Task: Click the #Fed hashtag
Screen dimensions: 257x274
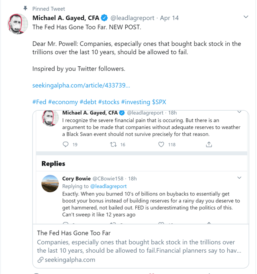Action: [x=39, y=102]
